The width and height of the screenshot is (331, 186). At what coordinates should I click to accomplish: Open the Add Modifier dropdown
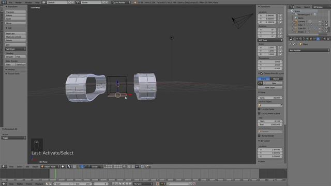click(309, 51)
